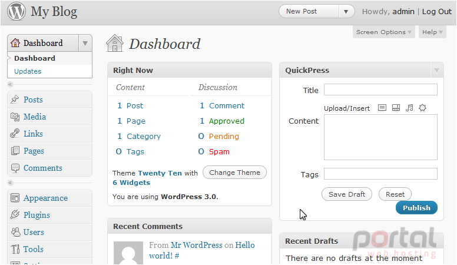Click the Mr WordPress author link
Viewport: 457px width, 265px height.
(x=197, y=245)
